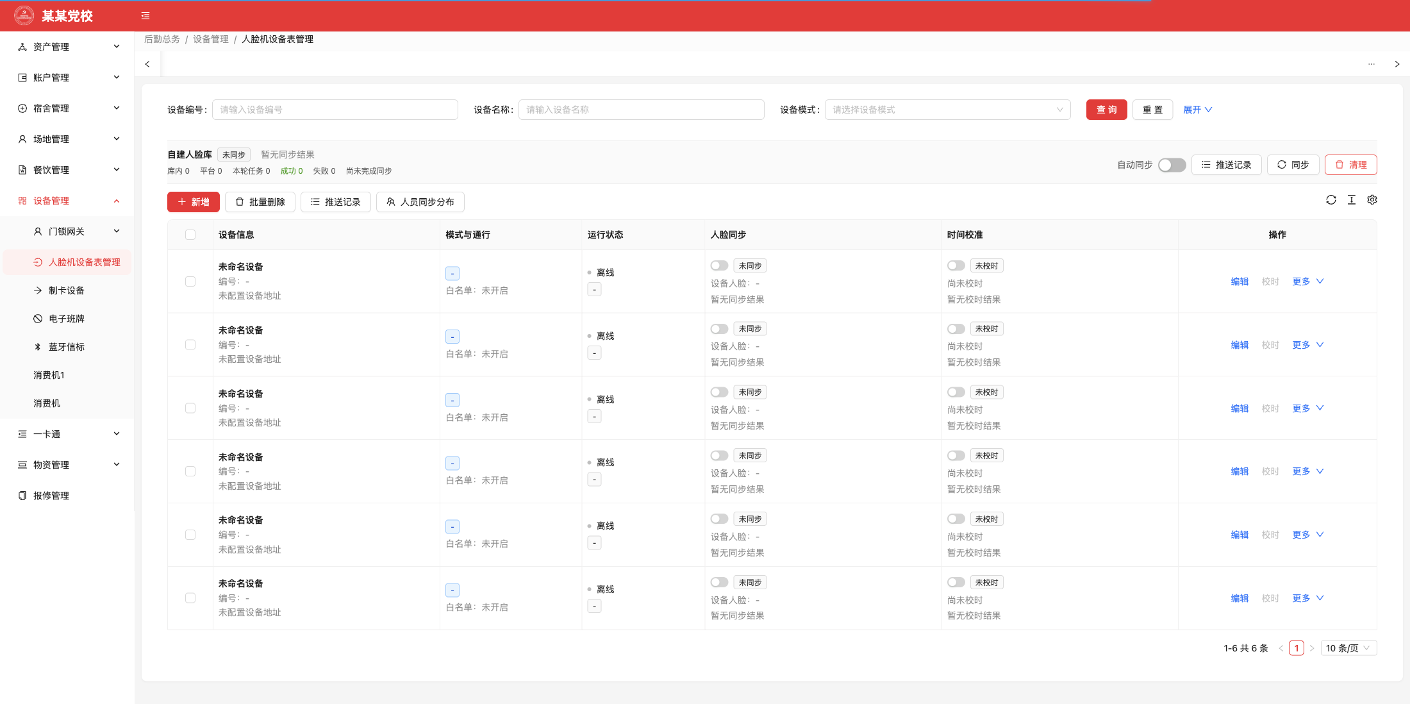
Task: Change table density with the row-height icon
Action: [1352, 200]
